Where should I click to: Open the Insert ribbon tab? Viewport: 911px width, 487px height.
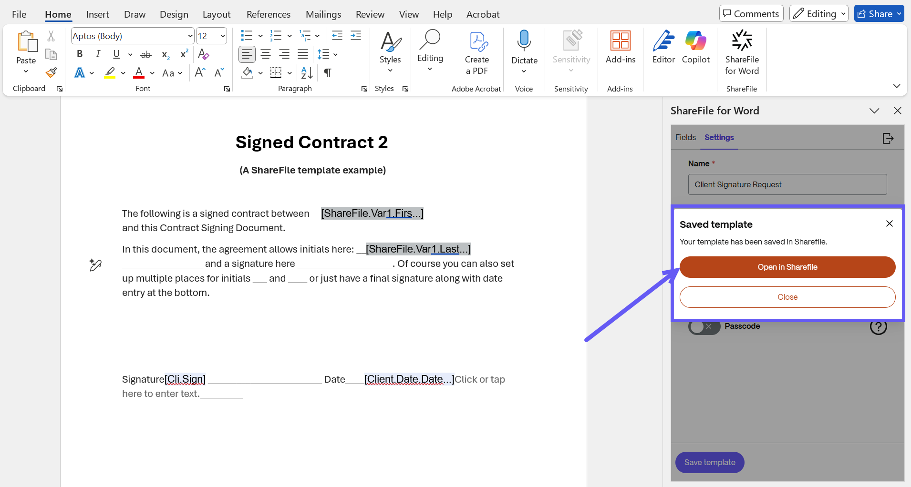pos(97,14)
